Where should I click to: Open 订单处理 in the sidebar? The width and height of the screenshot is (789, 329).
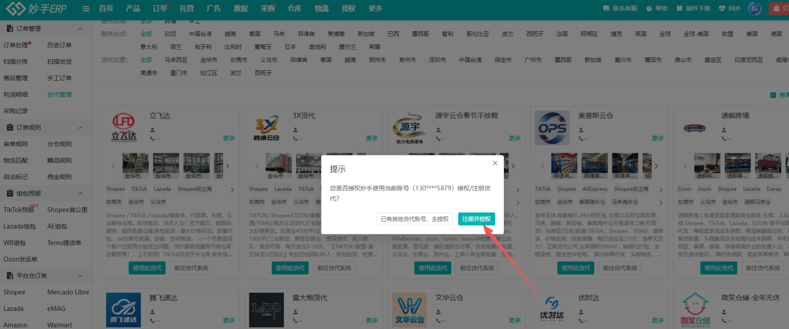[16, 45]
